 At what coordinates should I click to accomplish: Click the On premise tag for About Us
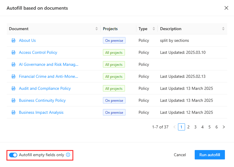pyautogui.click(x=114, y=41)
